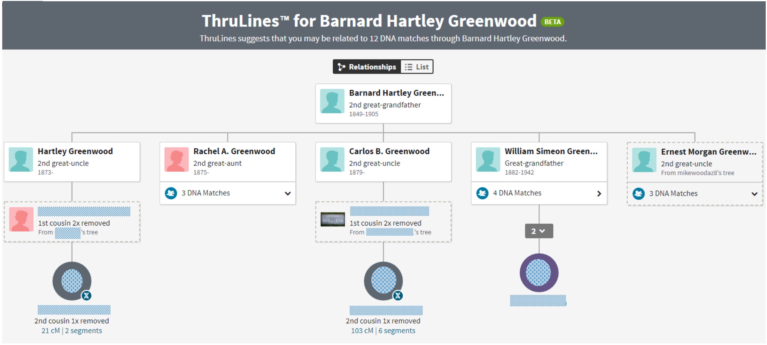Open the purple-ringed profile circle below William Simeon

539,272
